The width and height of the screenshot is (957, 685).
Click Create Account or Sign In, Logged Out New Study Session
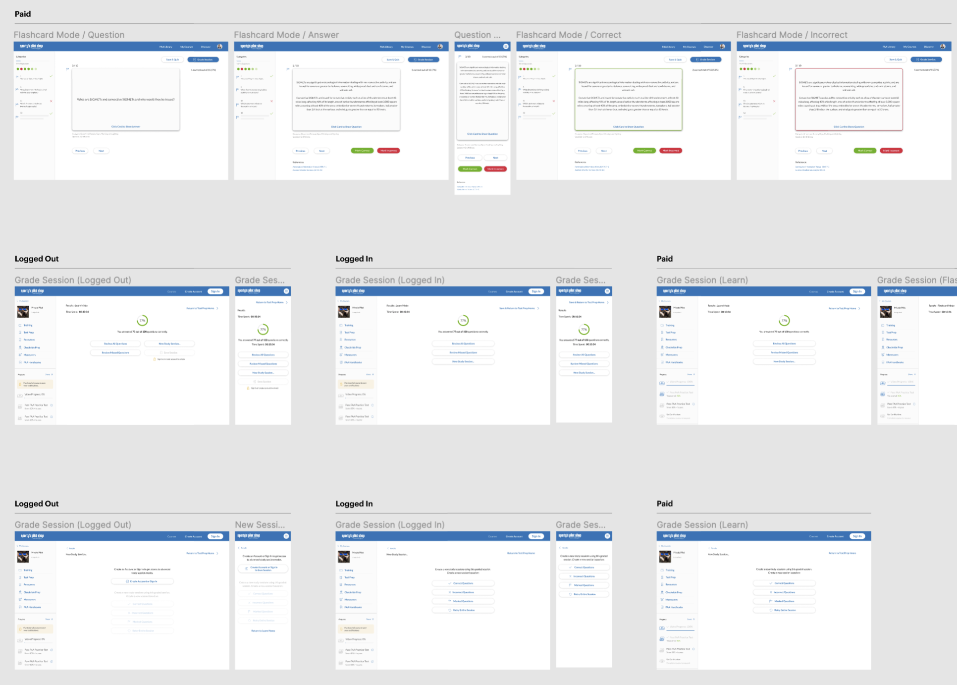click(143, 581)
